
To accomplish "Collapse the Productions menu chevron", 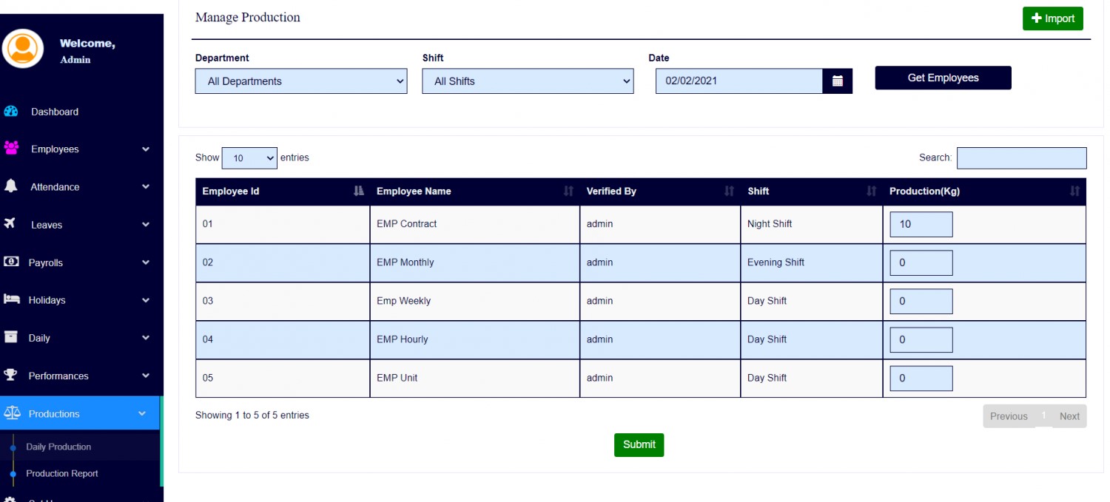I will click(143, 414).
